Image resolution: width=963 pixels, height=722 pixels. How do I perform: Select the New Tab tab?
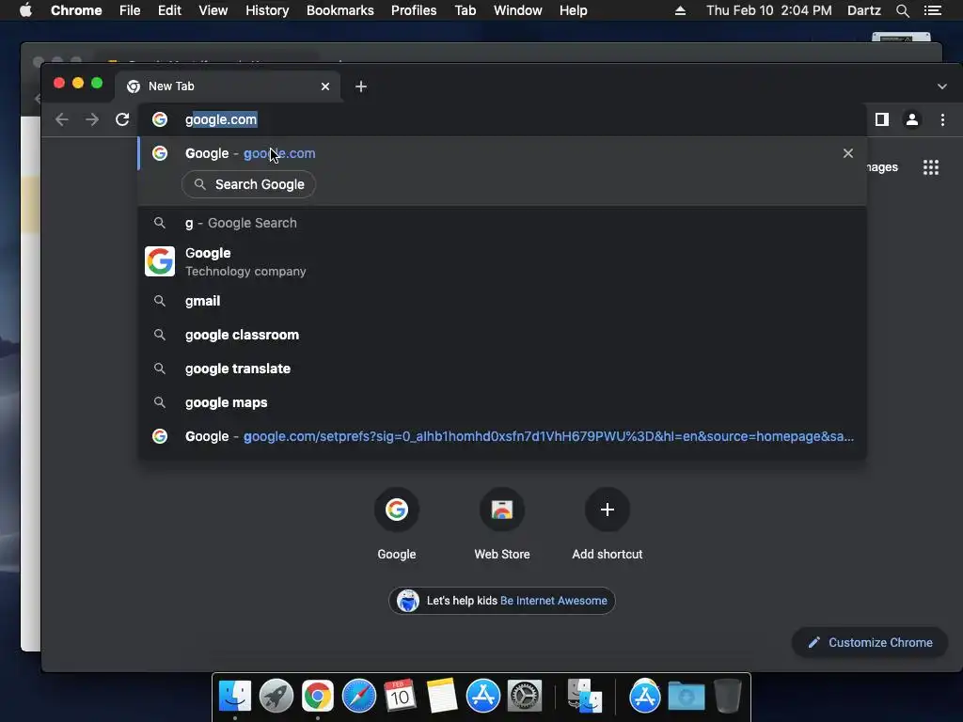[229, 86]
